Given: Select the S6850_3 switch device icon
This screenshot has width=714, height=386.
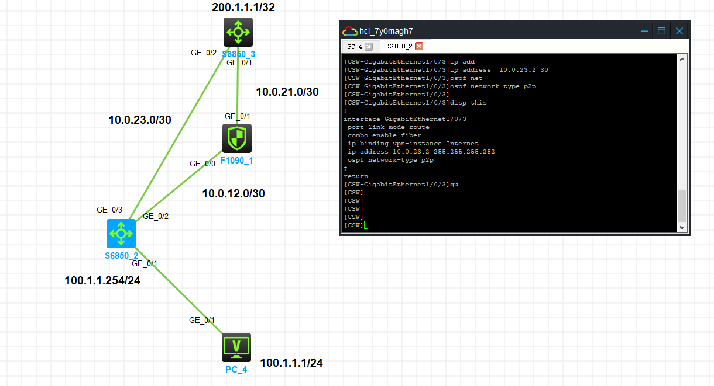Looking at the screenshot, I should tap(238, 32).
